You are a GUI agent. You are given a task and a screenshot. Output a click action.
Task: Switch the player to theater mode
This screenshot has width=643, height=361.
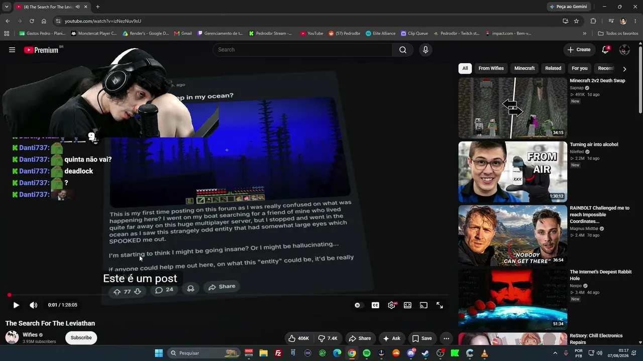tap(407, 305)
